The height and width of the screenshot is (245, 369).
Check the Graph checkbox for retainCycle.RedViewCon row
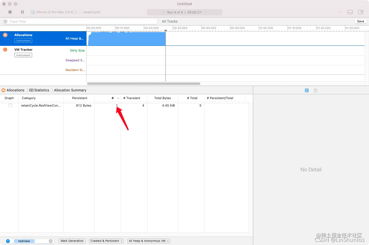(10, 105)
